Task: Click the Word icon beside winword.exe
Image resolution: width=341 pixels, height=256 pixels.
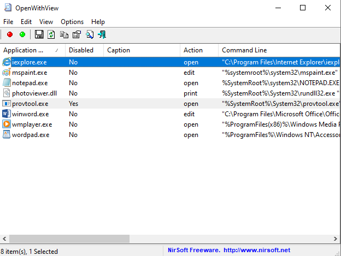Action: coord(7,114)
